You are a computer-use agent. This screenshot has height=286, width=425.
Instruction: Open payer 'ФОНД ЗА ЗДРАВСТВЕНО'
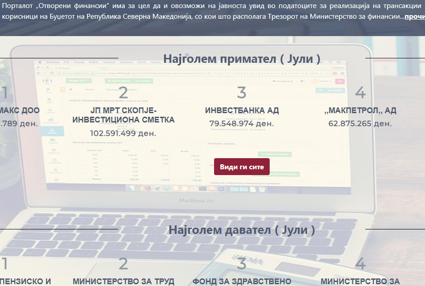click(x=242, y=282)
